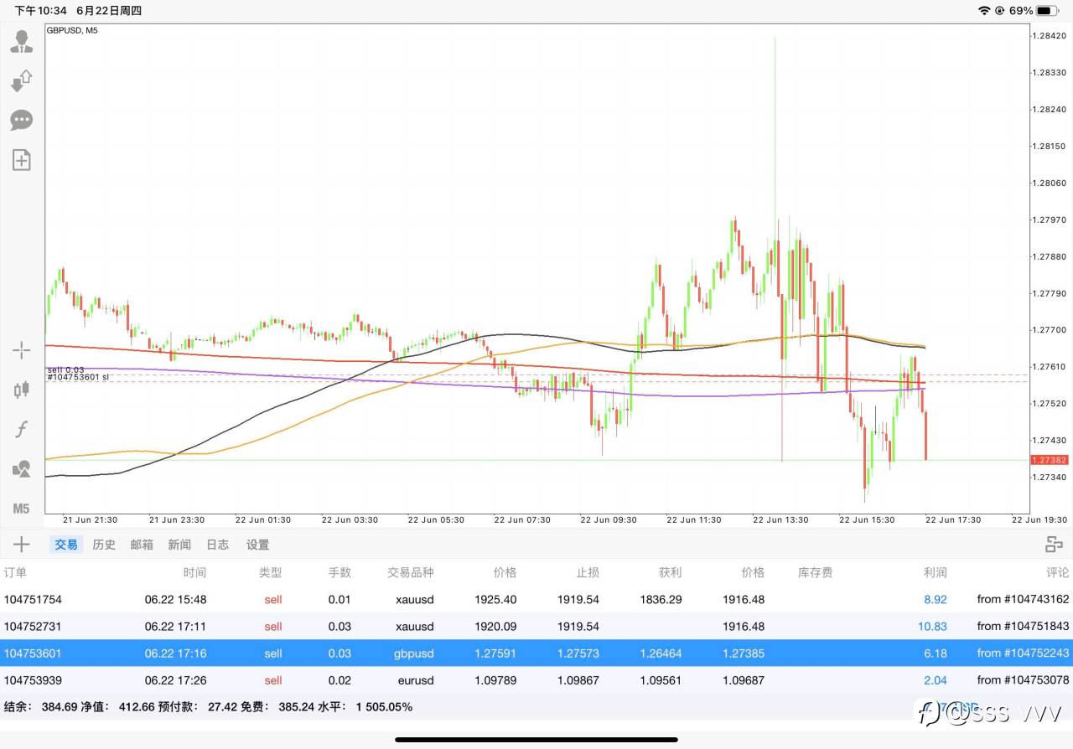This screenshot has width=1073, height=749.
Task: Open the accounts profile icon
Action: click(x=22, y=41)
